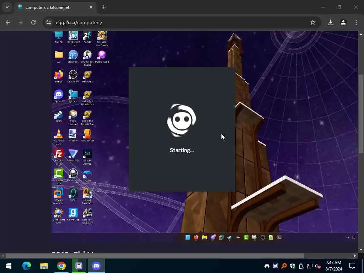
Task: Open the Chrome profile avatar icon
Action: (343, 22)
